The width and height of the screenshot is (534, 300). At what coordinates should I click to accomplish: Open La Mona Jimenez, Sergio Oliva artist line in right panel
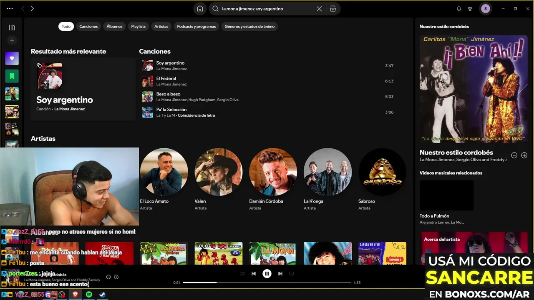pos(463,160)
